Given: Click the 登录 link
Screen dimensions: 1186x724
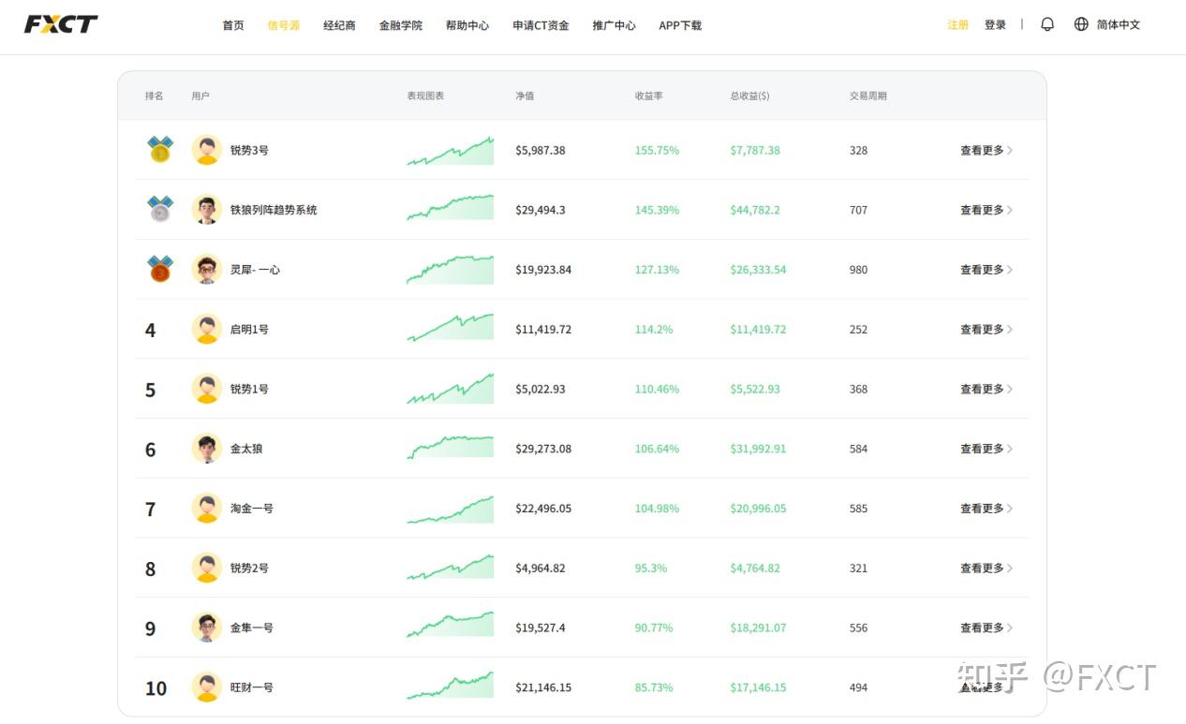Looking at the screenshot, I should point(995,25).
